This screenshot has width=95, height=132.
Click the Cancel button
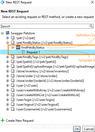(x=89, y=129)
